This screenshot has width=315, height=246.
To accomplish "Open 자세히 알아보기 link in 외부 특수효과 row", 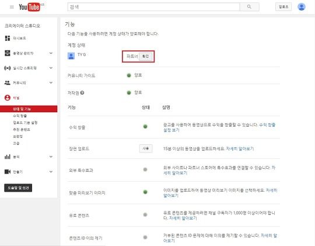I will [175, 173].
